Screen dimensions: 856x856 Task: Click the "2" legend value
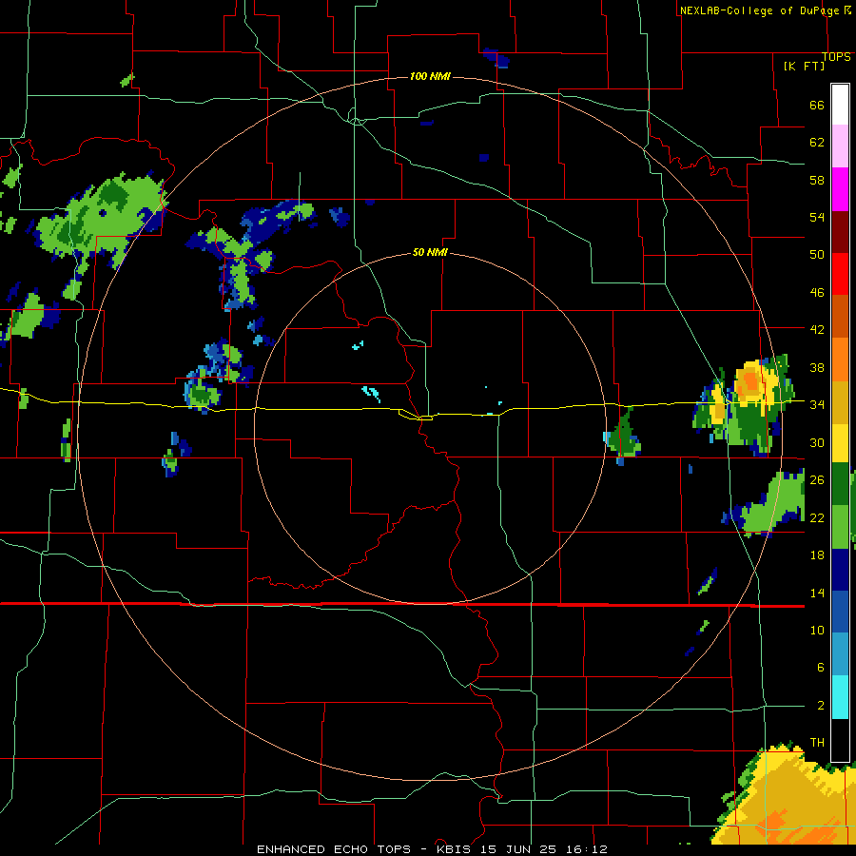[820, 705]
